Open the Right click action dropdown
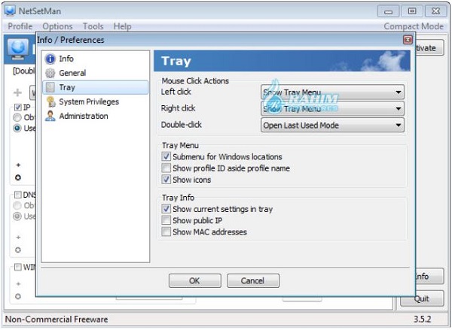 pos(333,109)
